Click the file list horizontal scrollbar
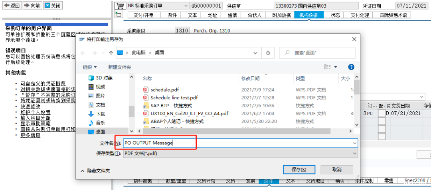Screen dimensions: 431x190 [237, 132]
